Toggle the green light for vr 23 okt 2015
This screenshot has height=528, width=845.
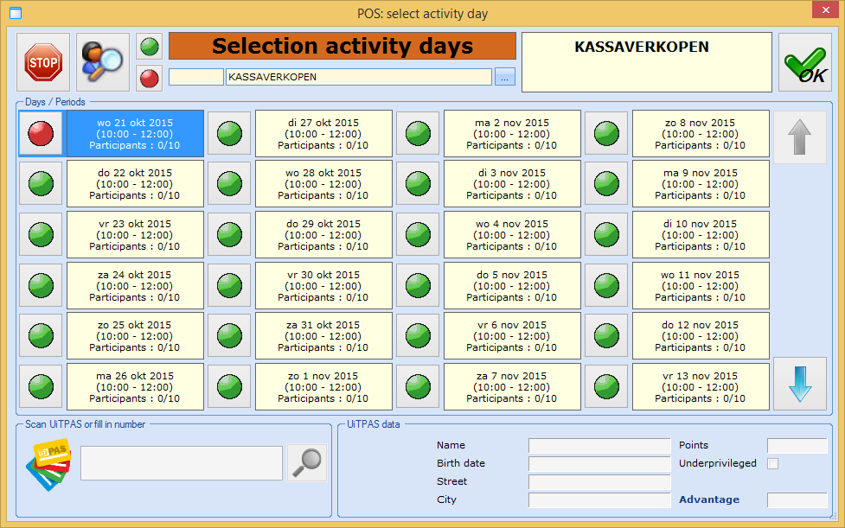[x=41, y=235]
